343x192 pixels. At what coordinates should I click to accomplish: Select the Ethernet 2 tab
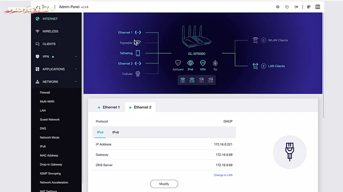[140, 107]
